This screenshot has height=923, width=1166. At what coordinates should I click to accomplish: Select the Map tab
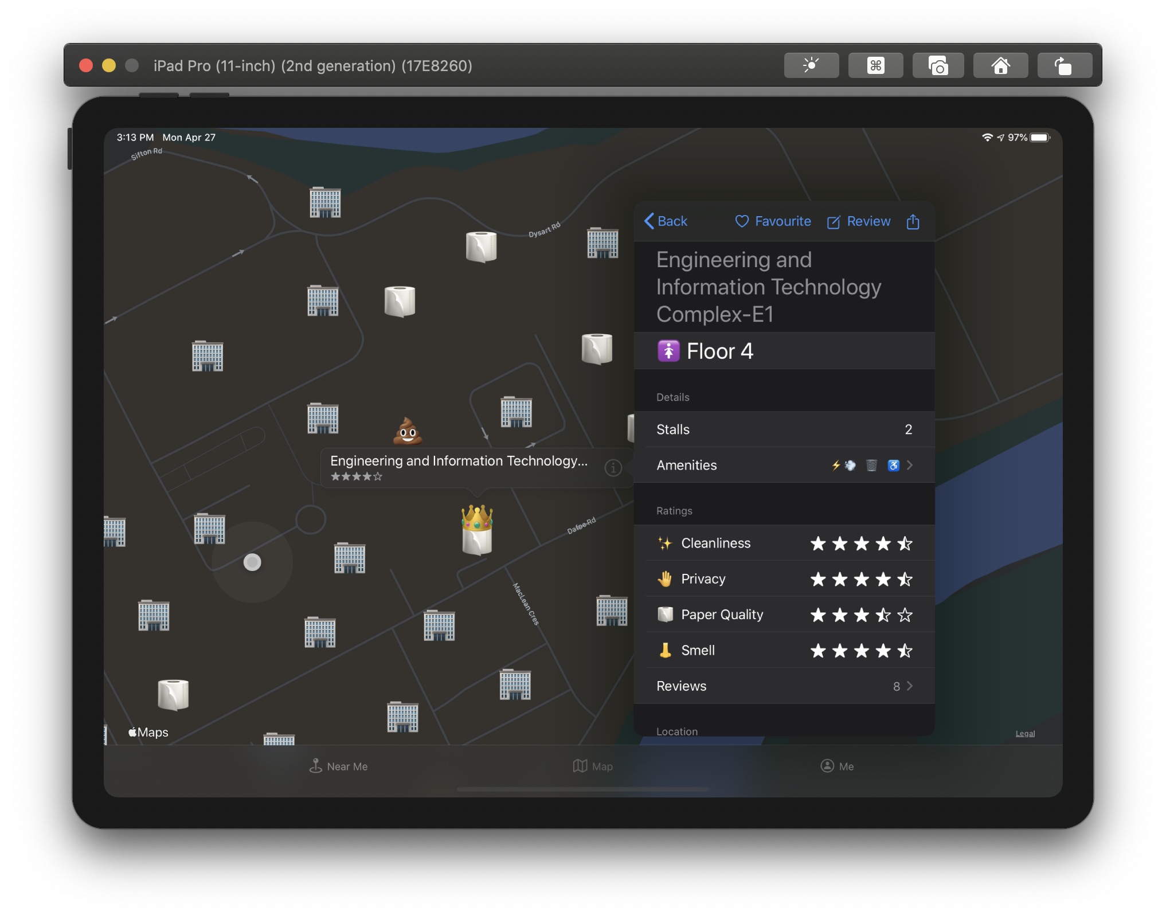593,766
